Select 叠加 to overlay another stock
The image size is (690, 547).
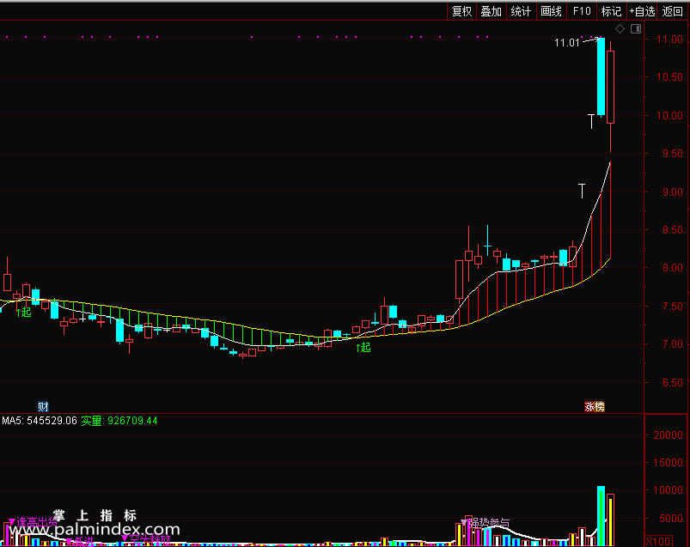[492, 11]
